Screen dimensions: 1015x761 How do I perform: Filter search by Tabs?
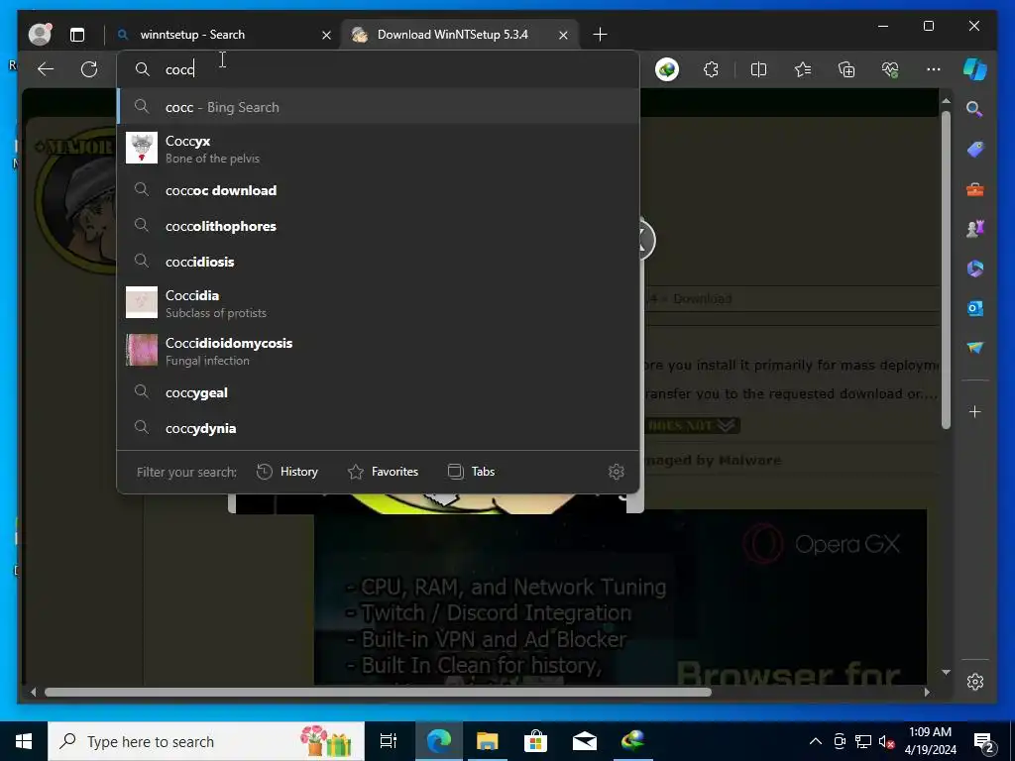point(471,472)
